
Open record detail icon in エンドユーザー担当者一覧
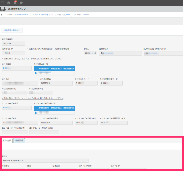point(36,112)
